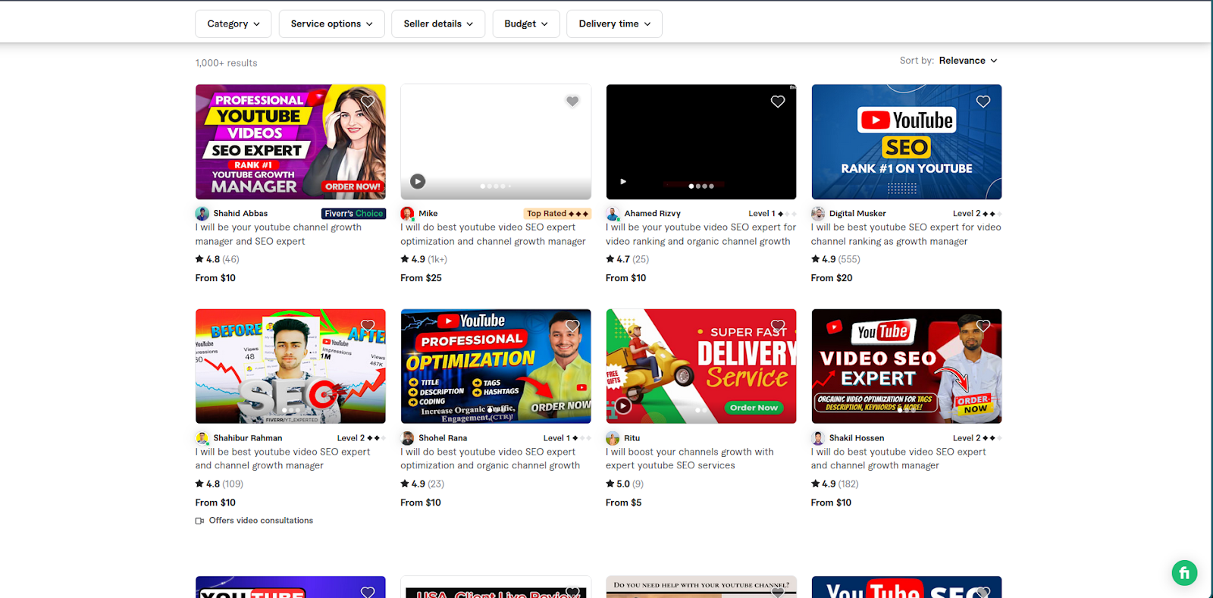Click 4.9 (555) rating
Screen dimensions: 1213x598
pos(835,259)
